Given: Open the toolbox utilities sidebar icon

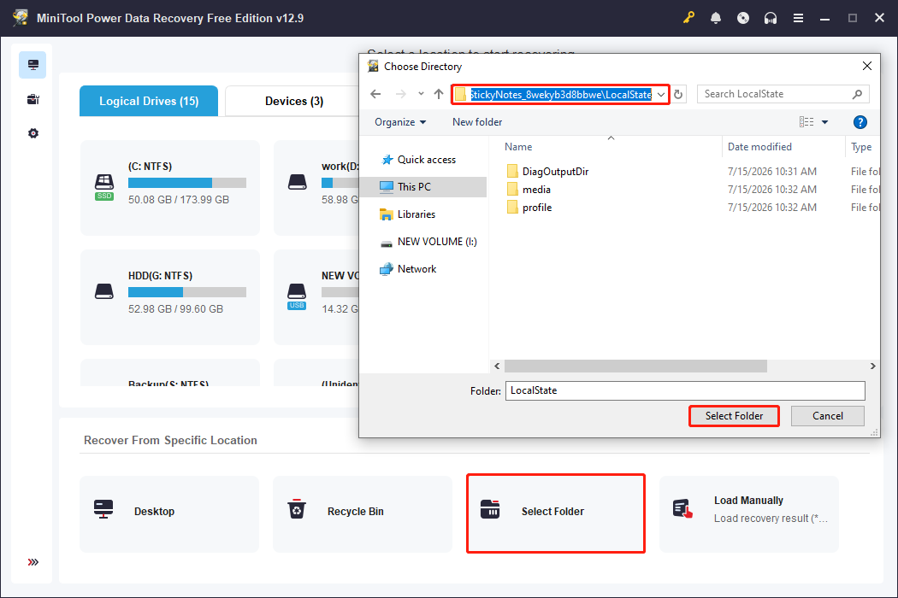Looking at the screenshot, I should tap(32, 100).
